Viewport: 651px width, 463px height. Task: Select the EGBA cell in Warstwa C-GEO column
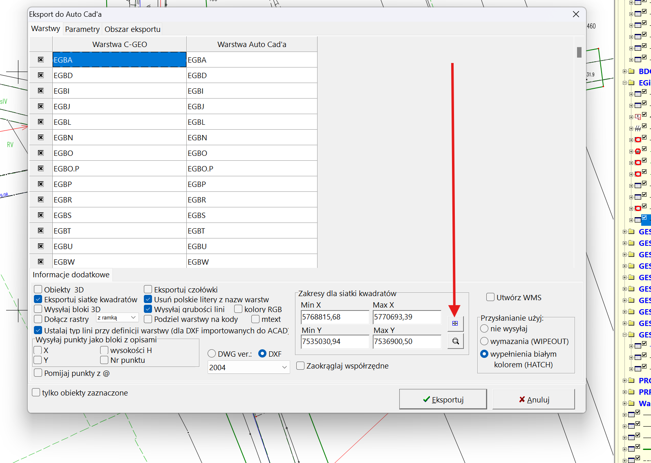(x=119, y=60)
